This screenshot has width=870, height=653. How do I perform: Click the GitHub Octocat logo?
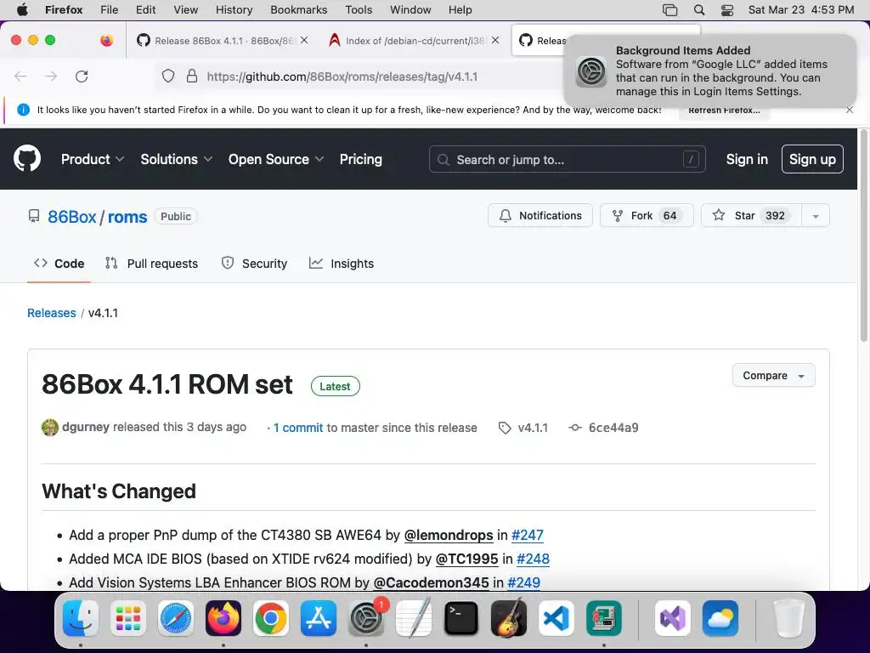(x=27, y=159)
